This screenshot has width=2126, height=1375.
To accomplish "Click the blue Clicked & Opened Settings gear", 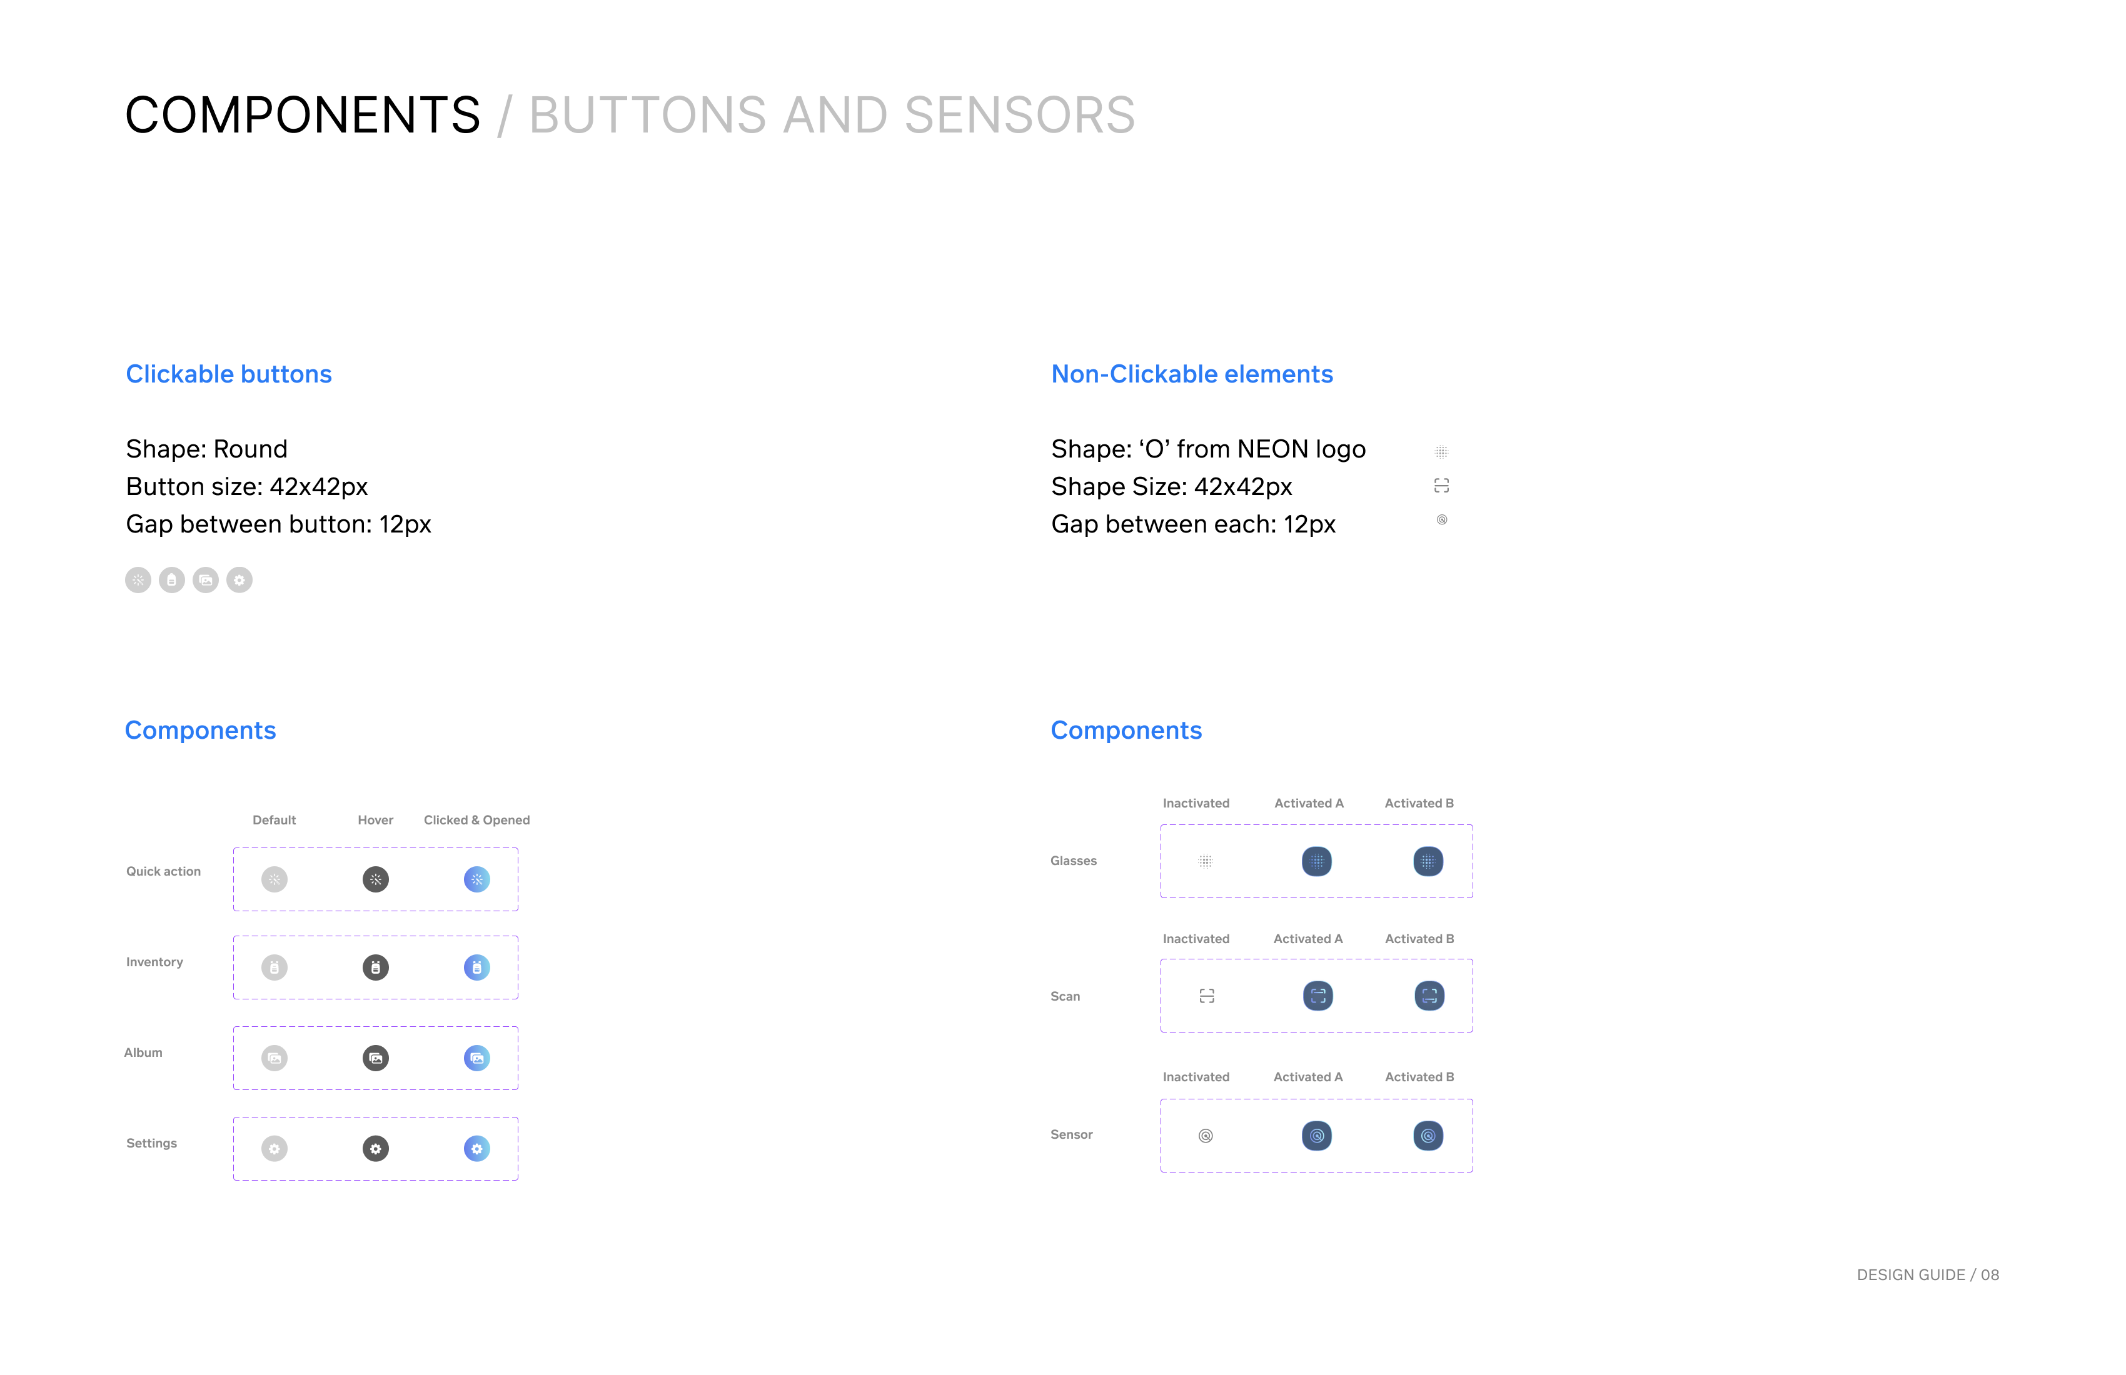I will pyautogui.click(x=477, y=1148).
